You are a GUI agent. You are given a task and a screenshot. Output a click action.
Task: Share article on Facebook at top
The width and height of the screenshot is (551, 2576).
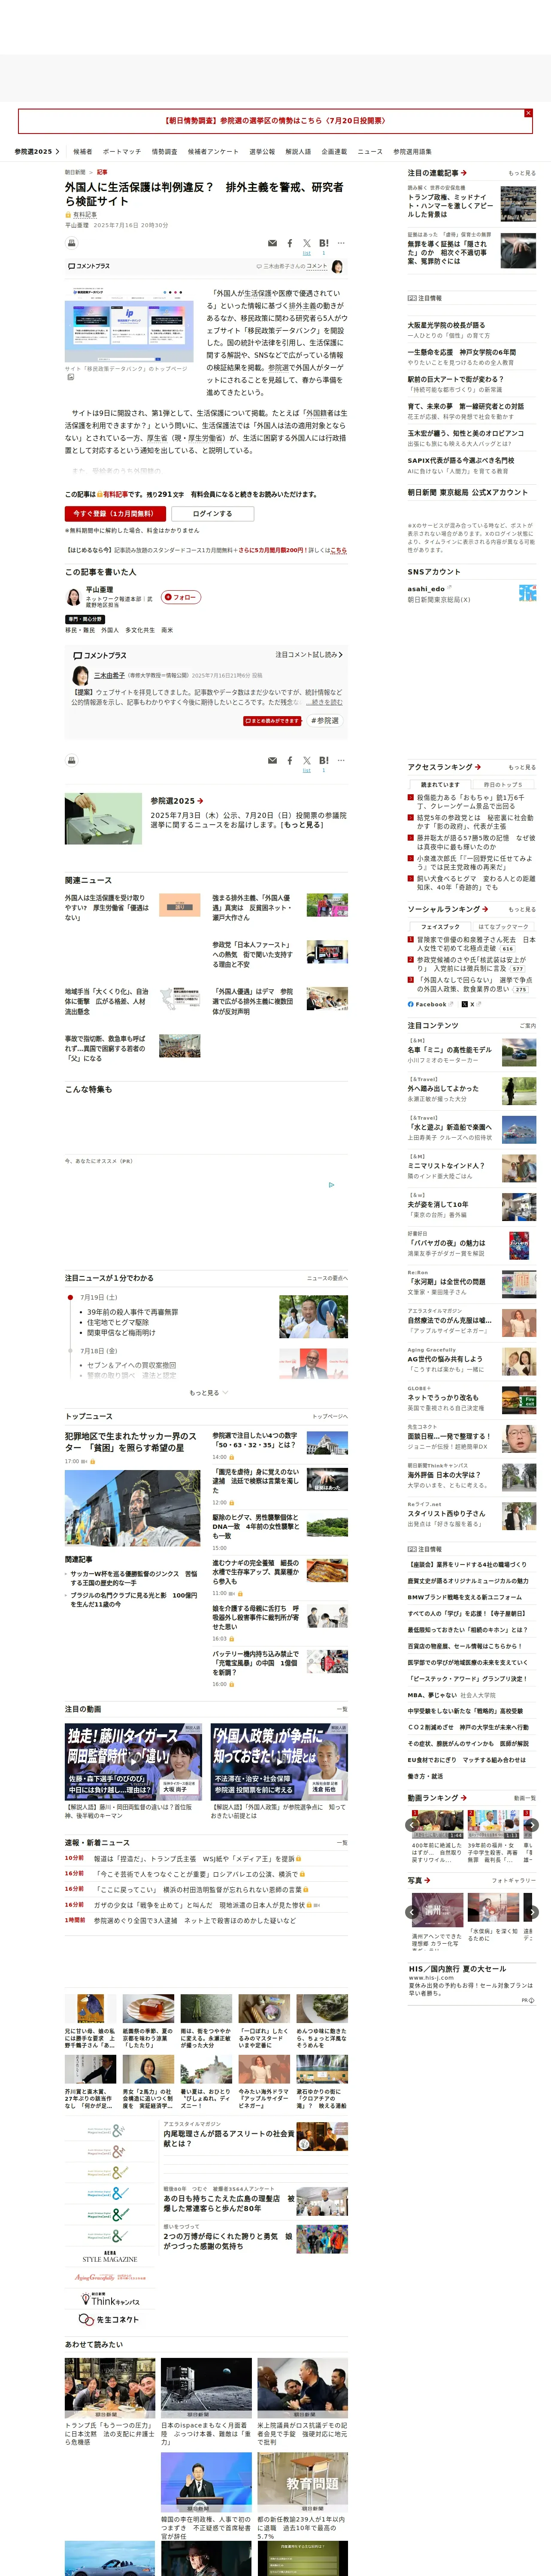(x=290, y=243)
